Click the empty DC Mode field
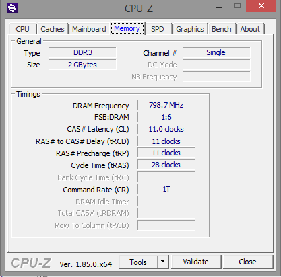Screen dimensions: 281x277 click(x=216, y=65)
